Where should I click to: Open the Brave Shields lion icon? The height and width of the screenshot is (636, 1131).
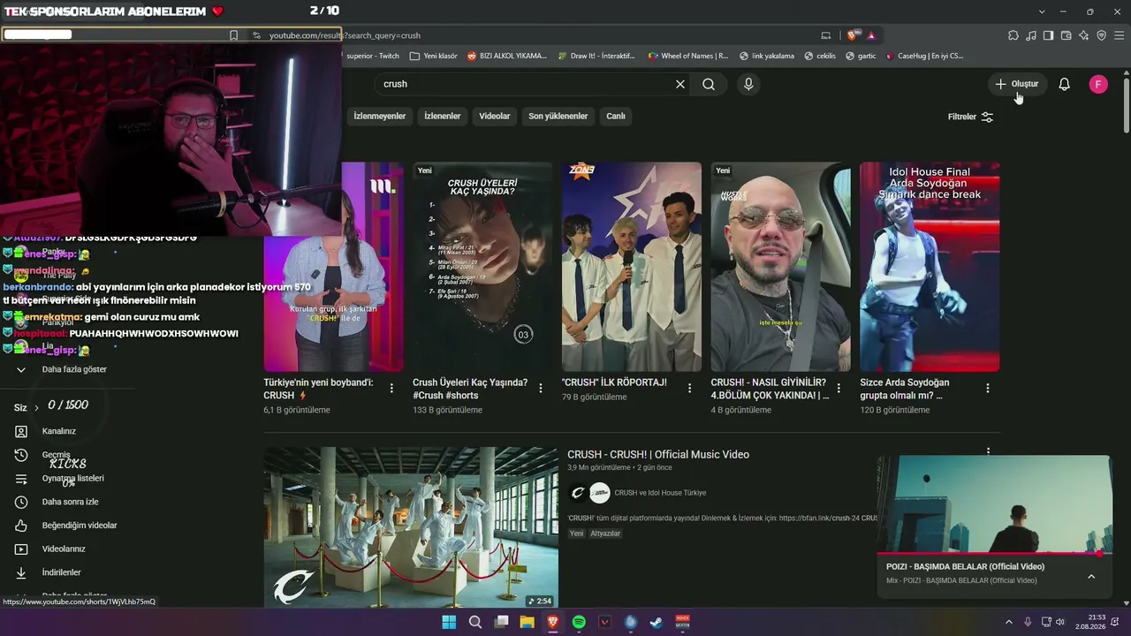[x=852, y=35]
